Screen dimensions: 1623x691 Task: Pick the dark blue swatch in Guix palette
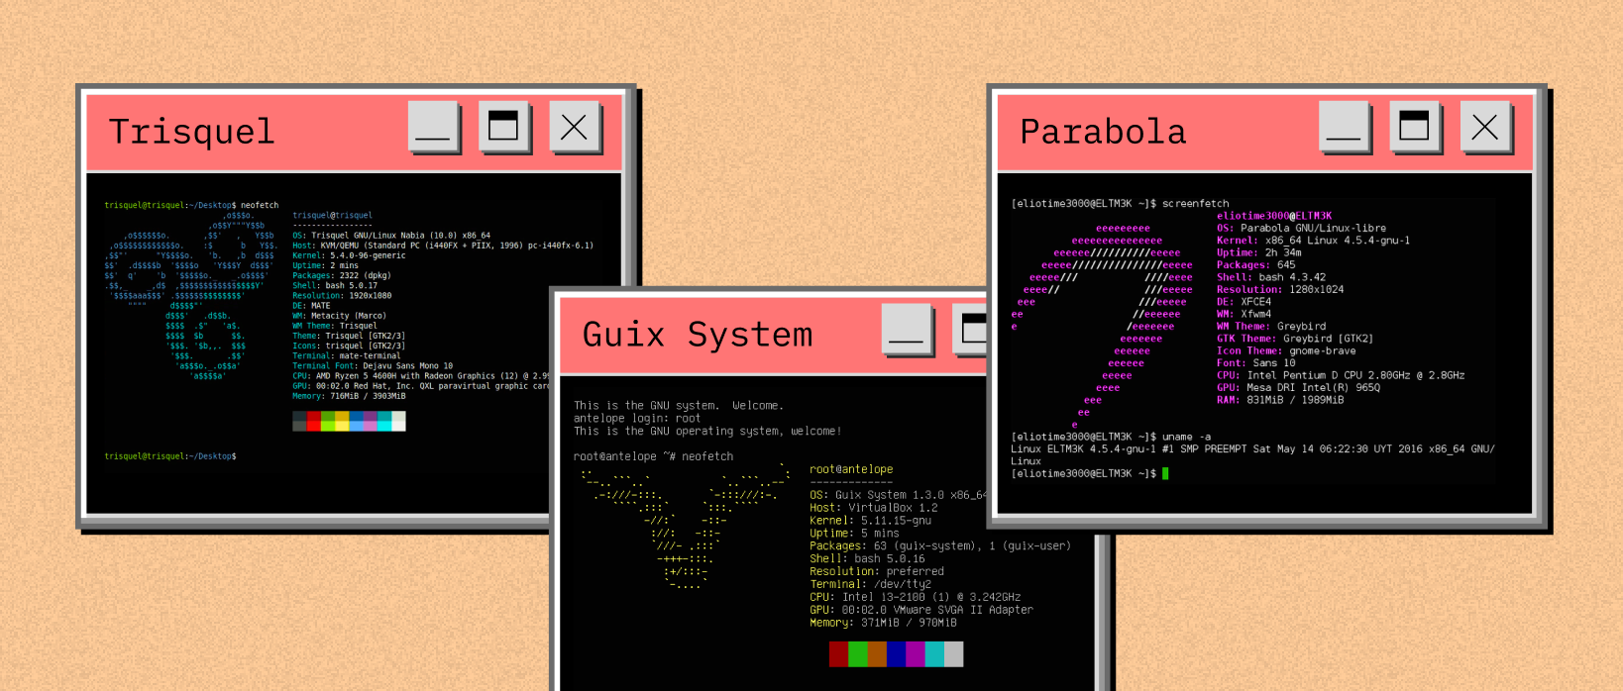[896, 654]
